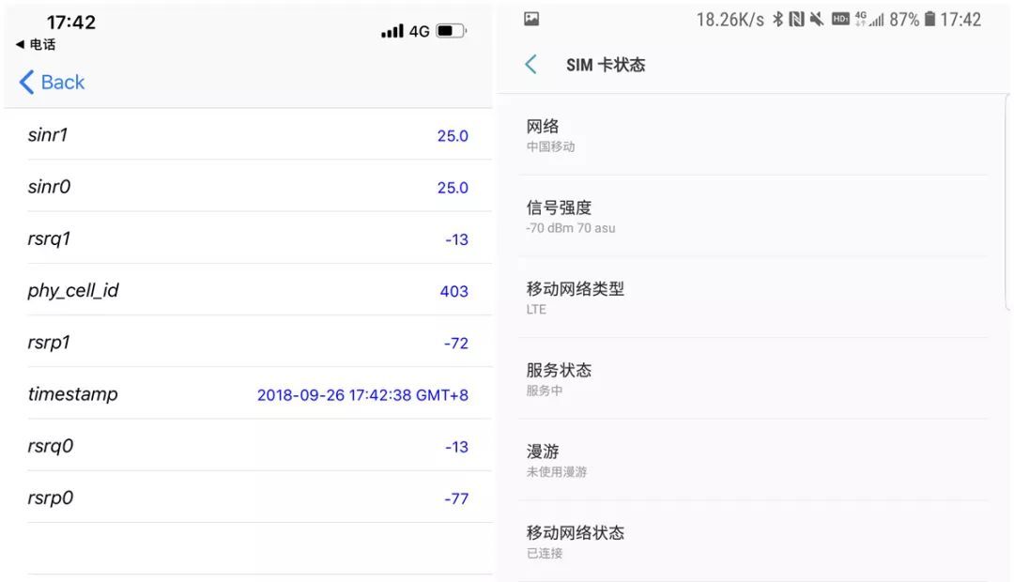This screenshot has height=582, width=1014.
Task: Tap the Bluetooth icon in the status bar
Action: point(777,19)
